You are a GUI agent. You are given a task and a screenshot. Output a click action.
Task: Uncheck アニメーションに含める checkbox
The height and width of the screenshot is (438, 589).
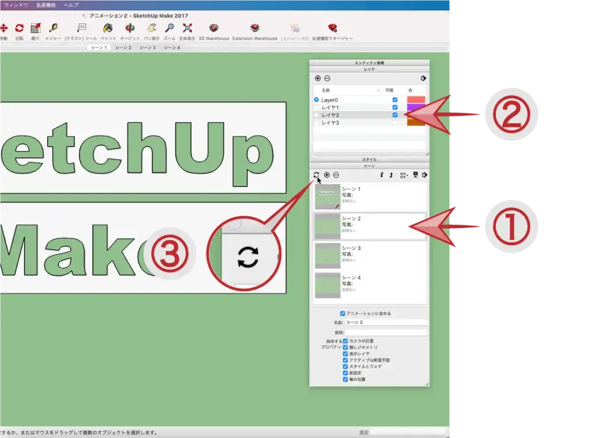coord(343,314)
